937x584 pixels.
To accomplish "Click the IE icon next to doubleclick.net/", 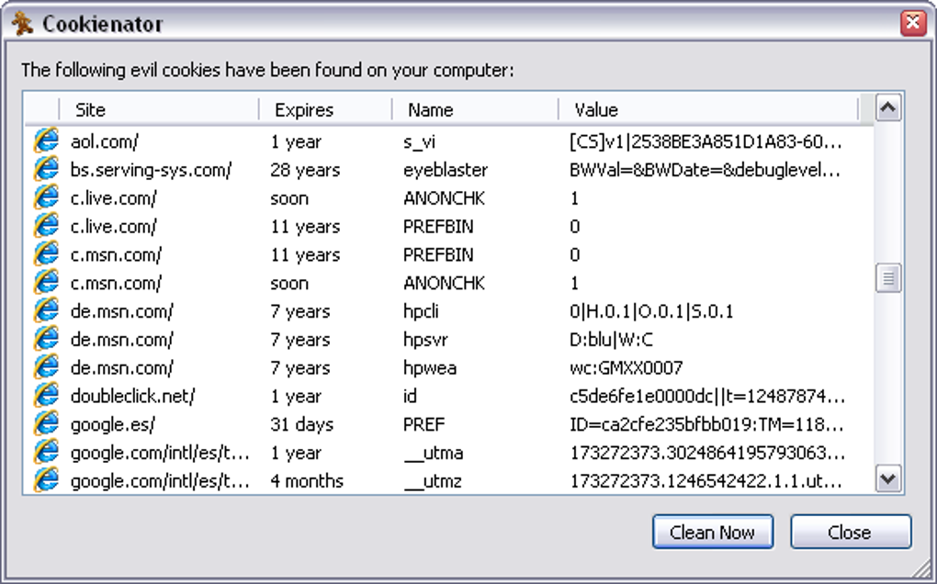I will [46, 396].
